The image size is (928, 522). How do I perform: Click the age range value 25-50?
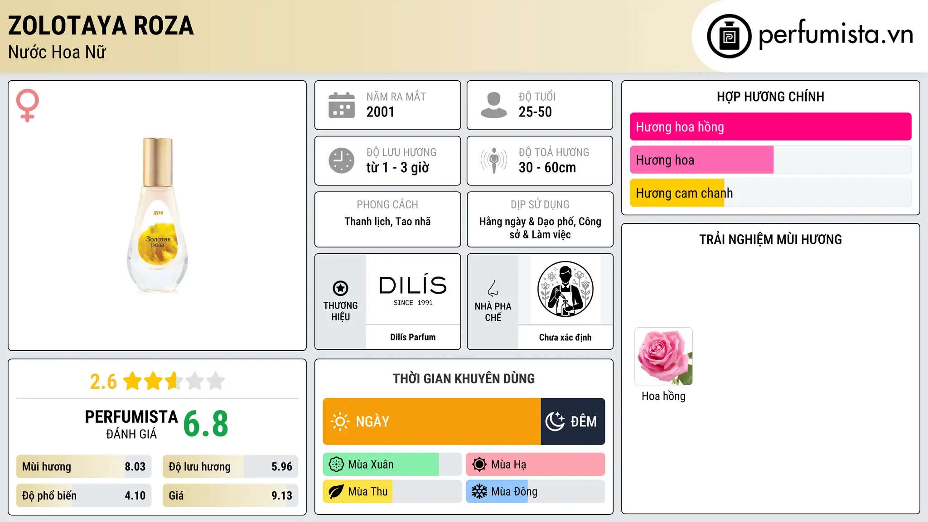pyautogui.click(x=535, y=112)
